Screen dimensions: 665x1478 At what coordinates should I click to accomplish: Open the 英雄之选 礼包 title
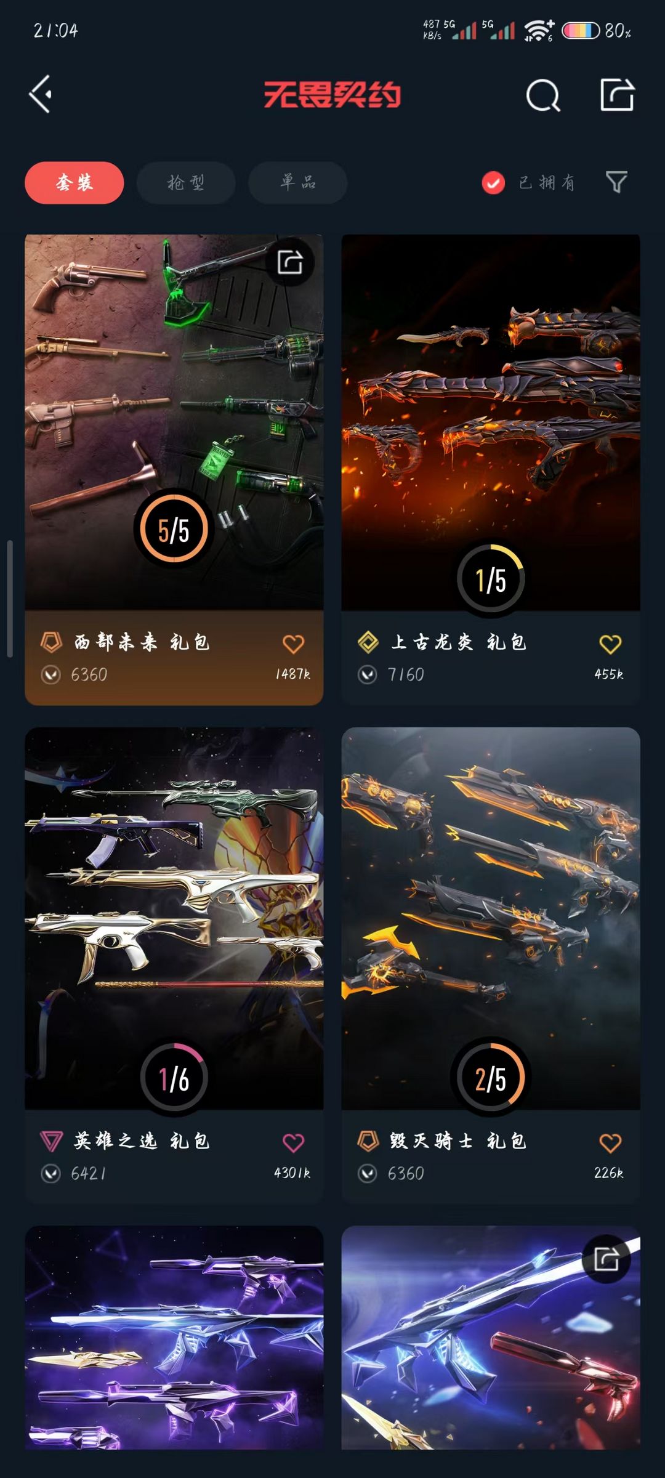[x=142, y=1141]
